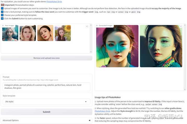Select the first uploaded thumbnail with blue-haired girl

[x=10, y=33]
